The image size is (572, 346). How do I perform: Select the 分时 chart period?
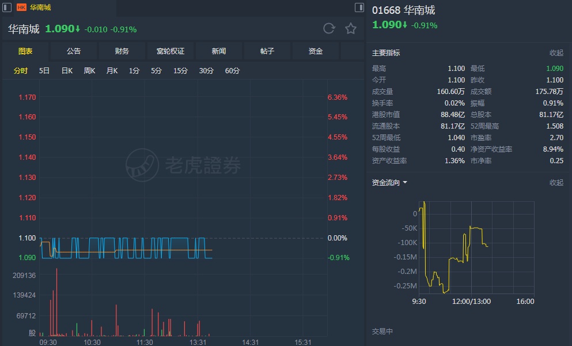[20, 70]
